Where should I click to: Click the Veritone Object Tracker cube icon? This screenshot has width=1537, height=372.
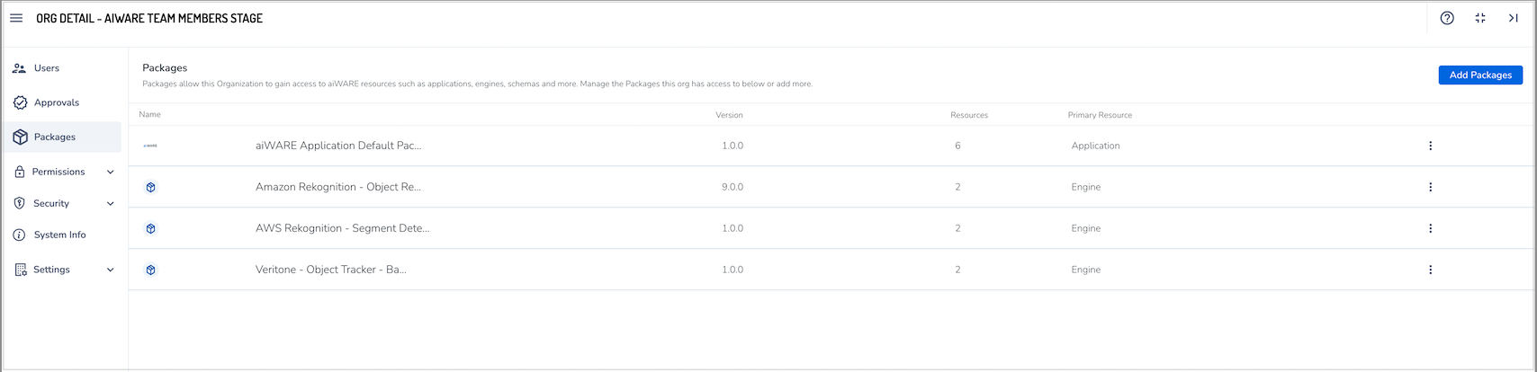coord(151,270)
